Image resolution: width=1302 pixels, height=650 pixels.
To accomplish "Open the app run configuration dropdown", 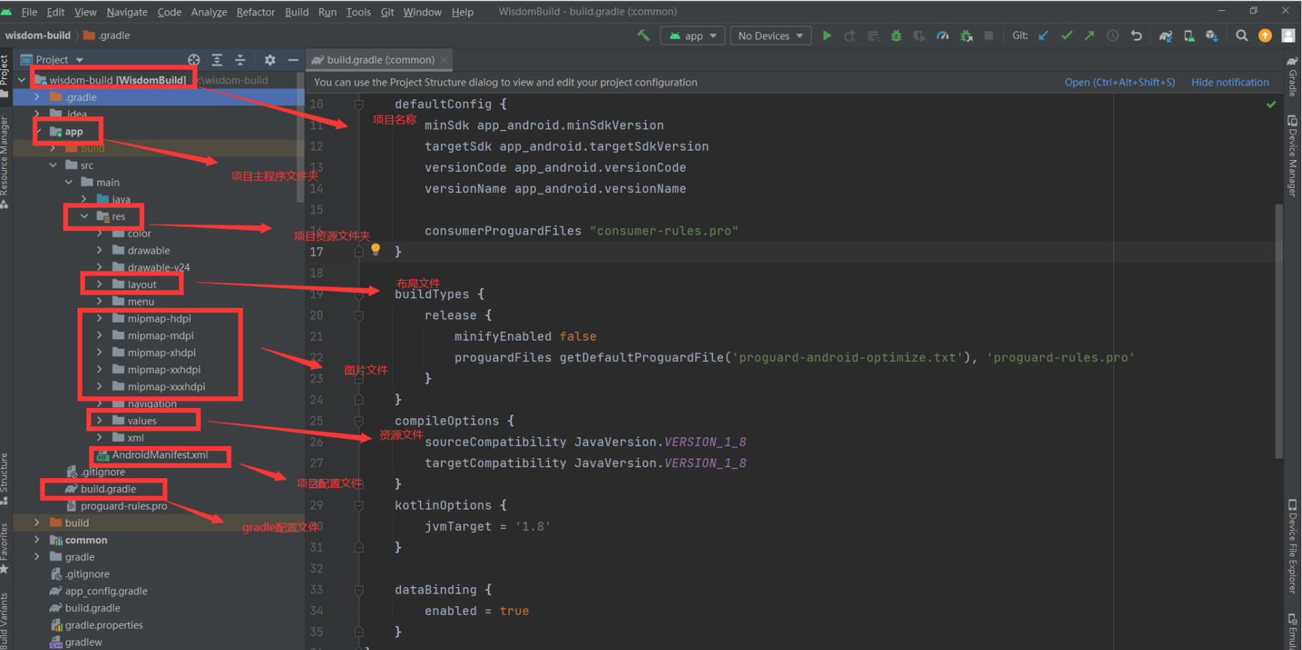I will tap(693, 36).
